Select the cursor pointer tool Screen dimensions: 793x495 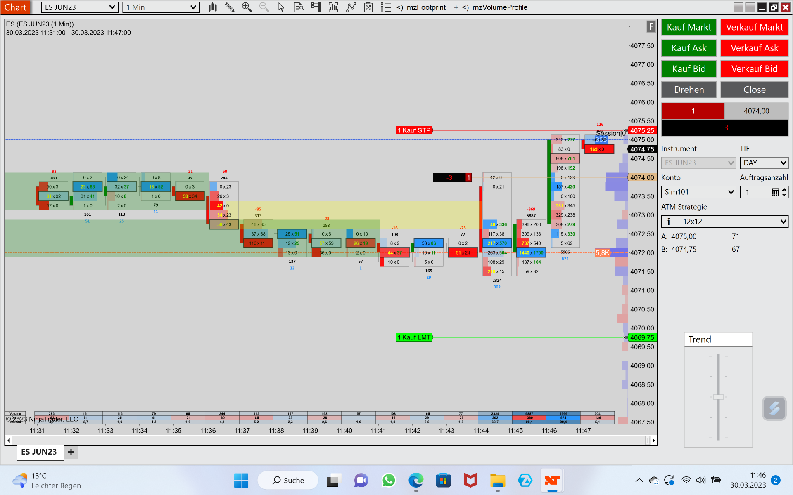coord(281,7)
